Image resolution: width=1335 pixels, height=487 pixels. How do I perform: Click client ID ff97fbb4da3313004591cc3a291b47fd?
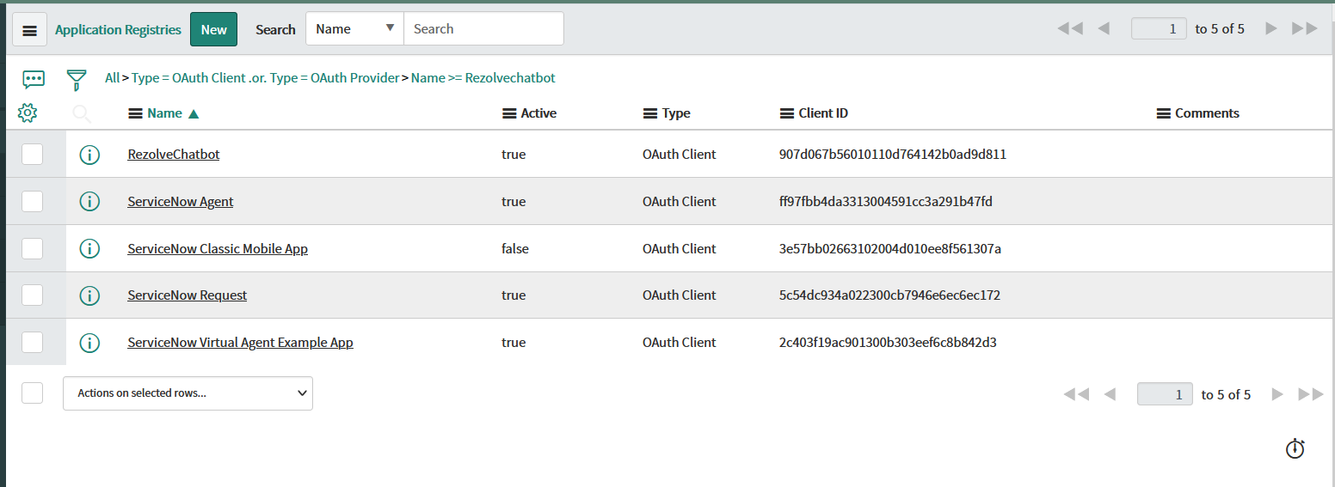886,202
